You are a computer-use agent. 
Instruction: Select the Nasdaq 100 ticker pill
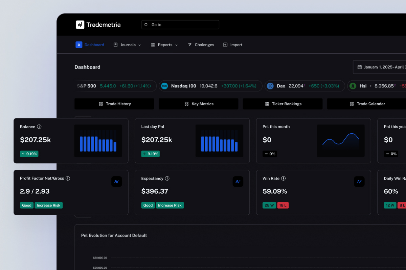click(x=210, y=86)
